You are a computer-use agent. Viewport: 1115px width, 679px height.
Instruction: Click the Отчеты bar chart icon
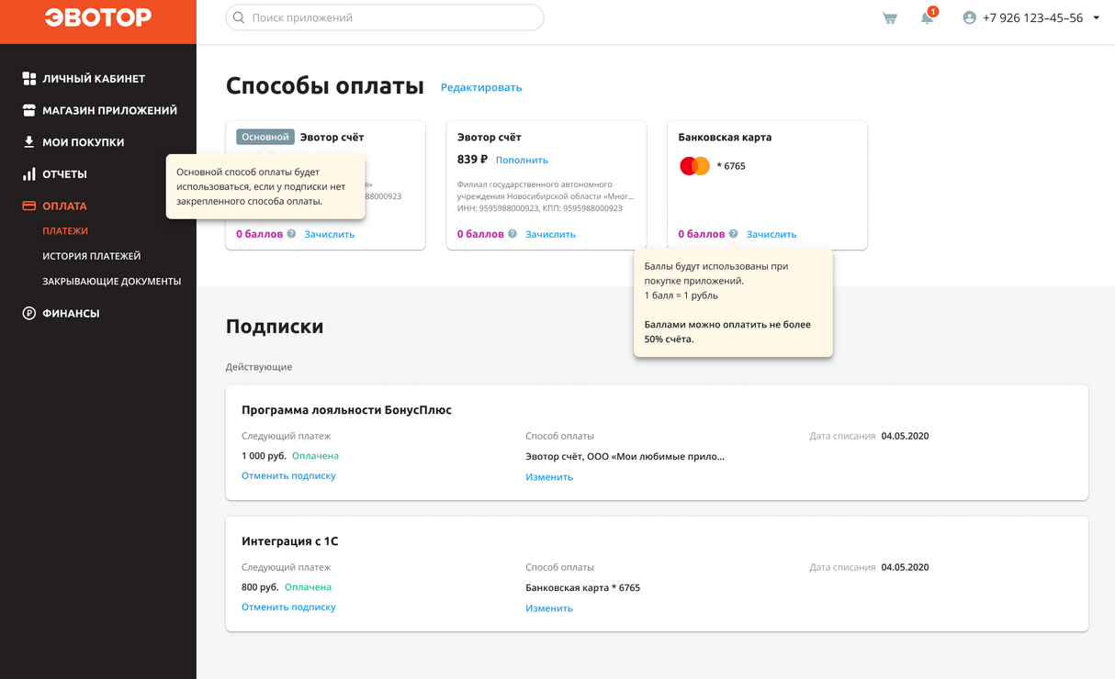[29, 173]
